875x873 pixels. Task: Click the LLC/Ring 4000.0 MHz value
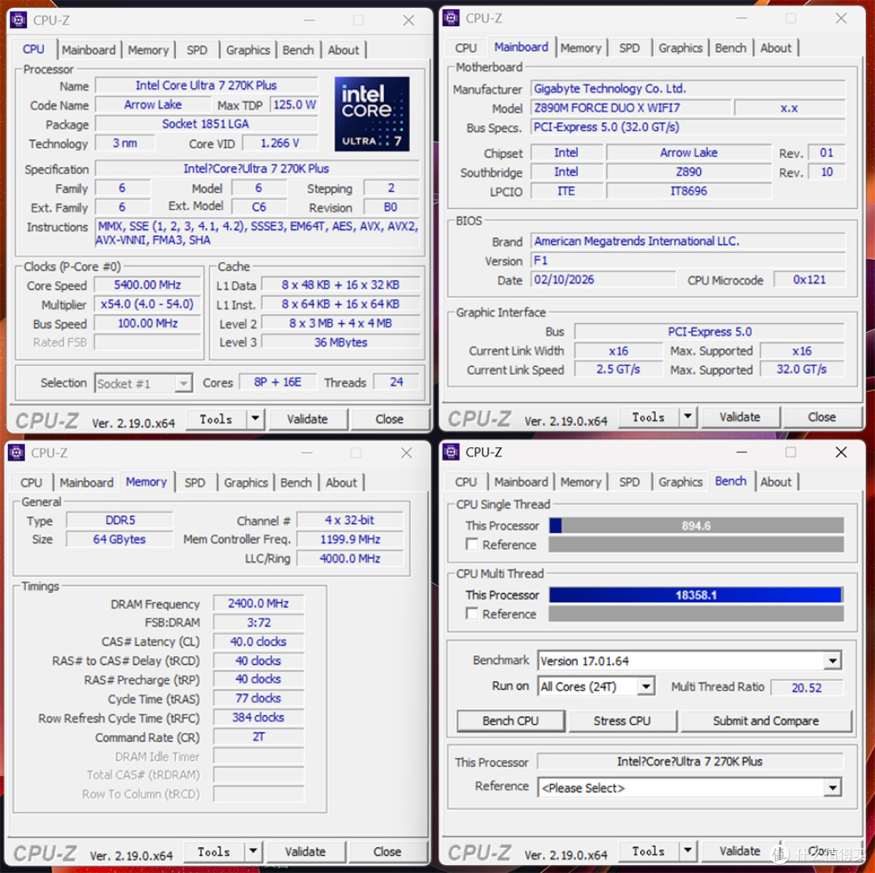pyautogui.click(x=350, y=559)
